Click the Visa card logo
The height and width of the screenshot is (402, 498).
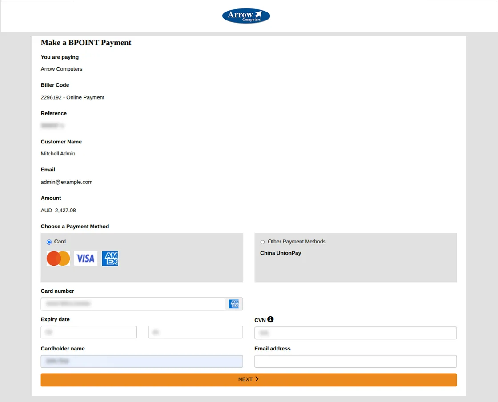[86, 258]
